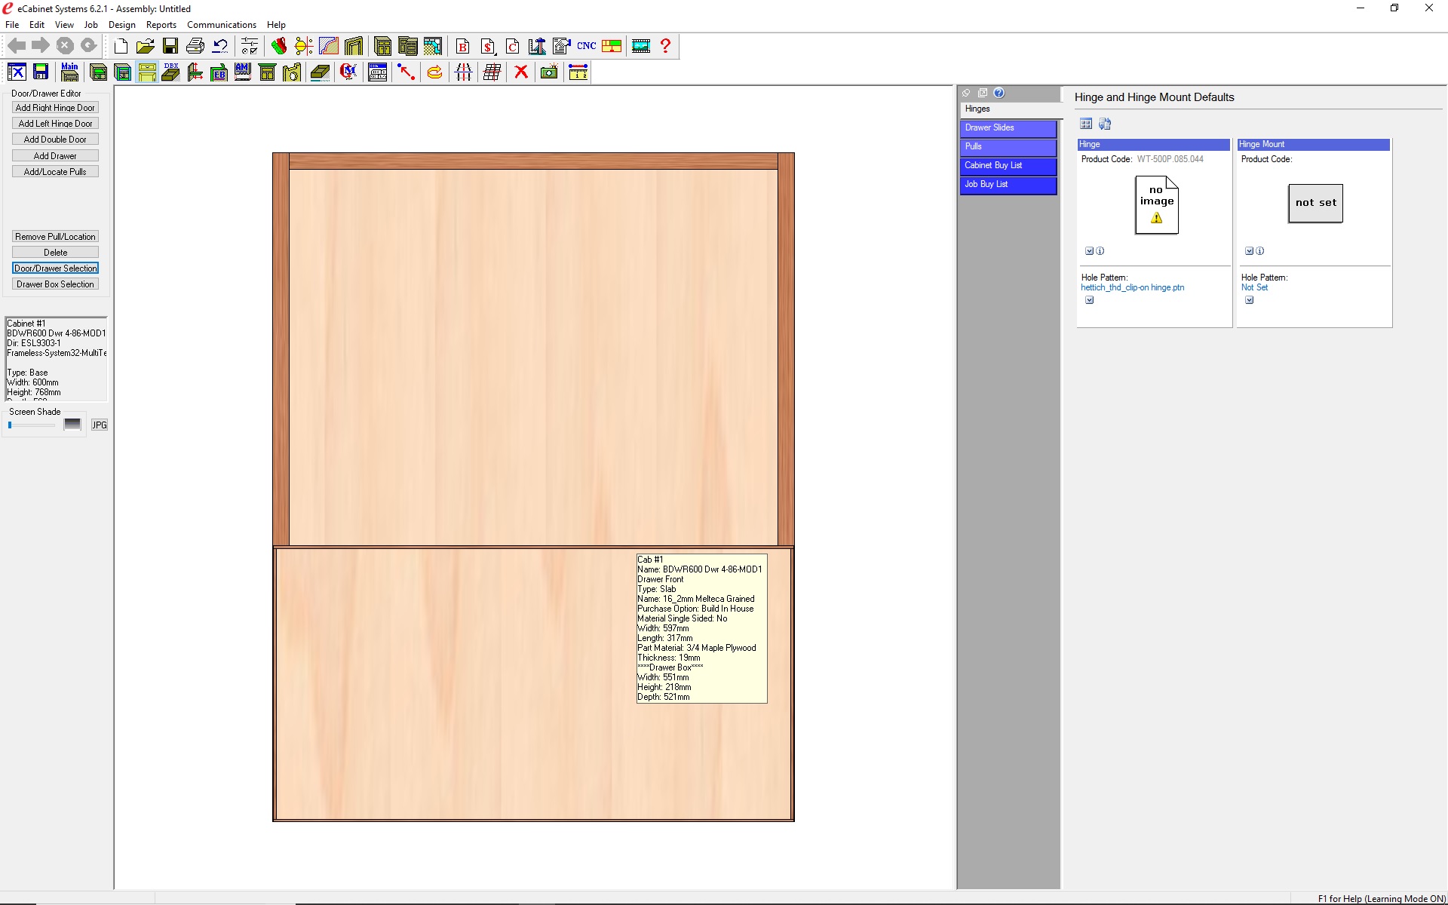Click the Add Double Door button

[55, 140]
